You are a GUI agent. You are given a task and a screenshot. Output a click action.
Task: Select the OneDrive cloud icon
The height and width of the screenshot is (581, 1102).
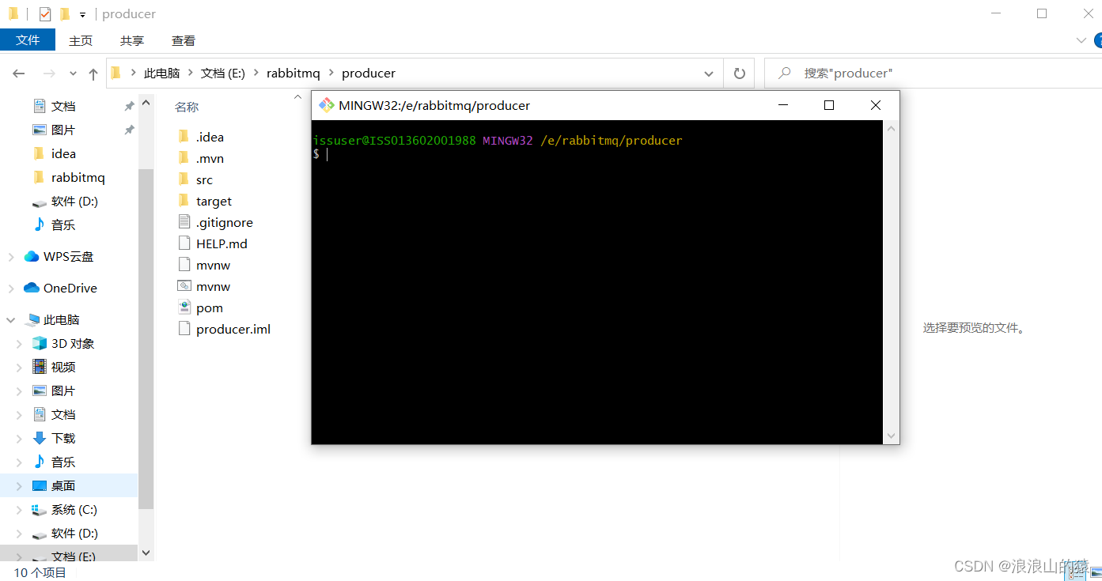click(x=32, y=288)
